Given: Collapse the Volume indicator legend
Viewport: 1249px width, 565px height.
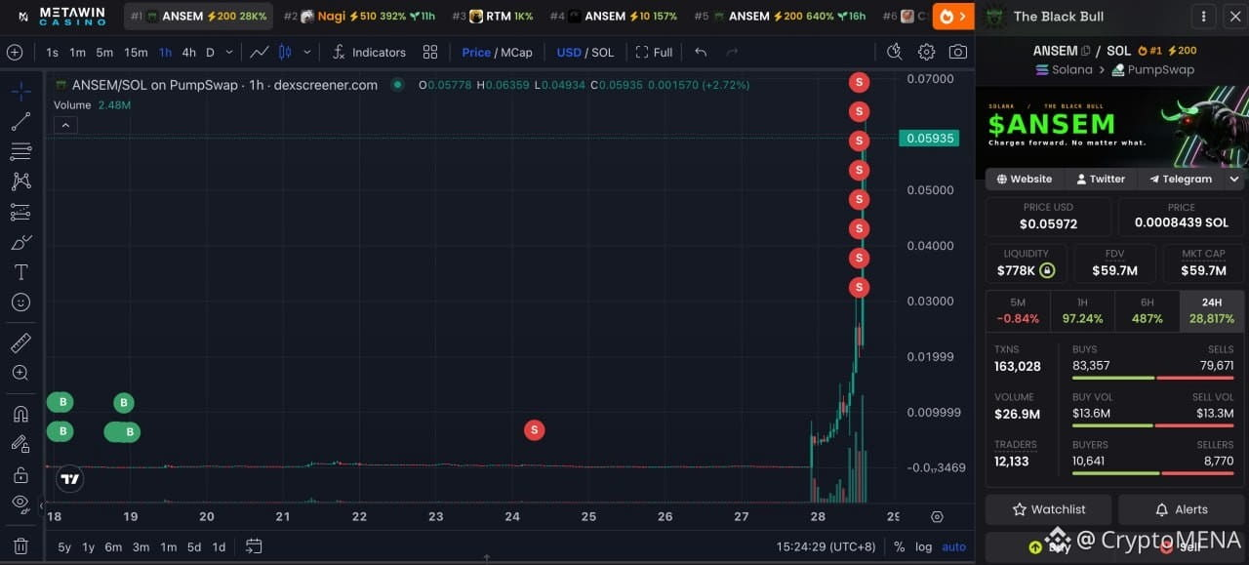Looking at the screenshot, I should pyautogui.click(x=64, y=125).
